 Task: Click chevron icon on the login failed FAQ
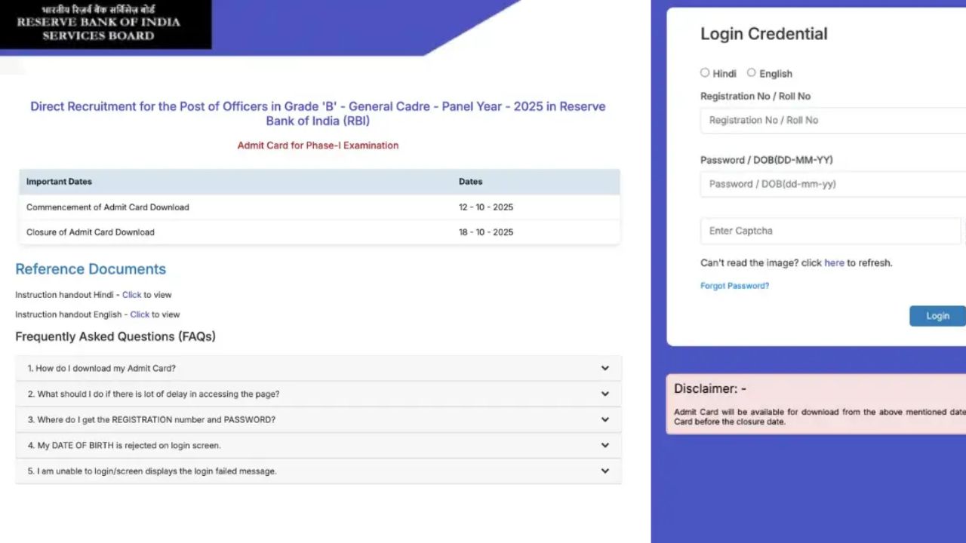click(605, 471)
